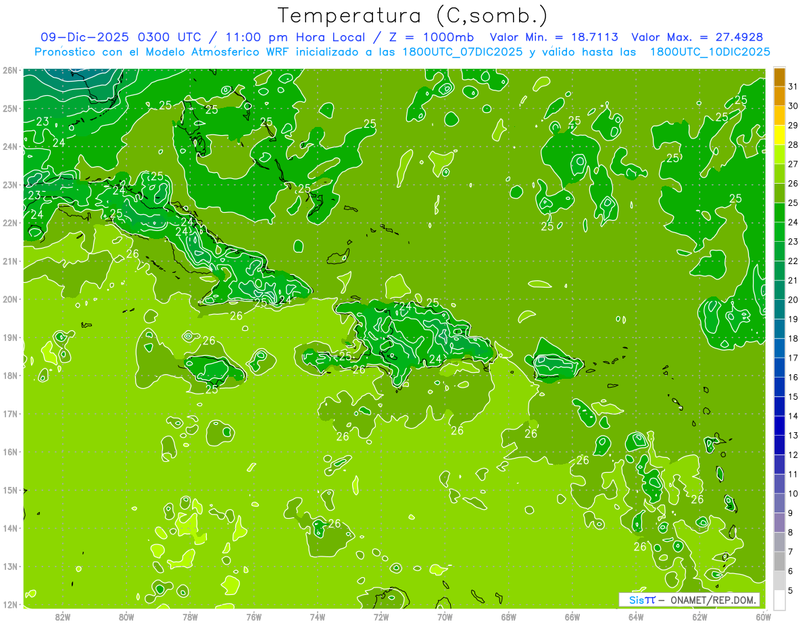Click color scale label "22"
Screen dimensions: 811x626
pyautogui.click(x=793, y=261)
